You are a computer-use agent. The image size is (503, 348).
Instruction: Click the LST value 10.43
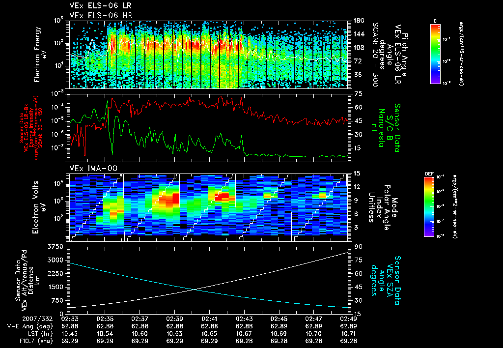(x=70, y=334)
